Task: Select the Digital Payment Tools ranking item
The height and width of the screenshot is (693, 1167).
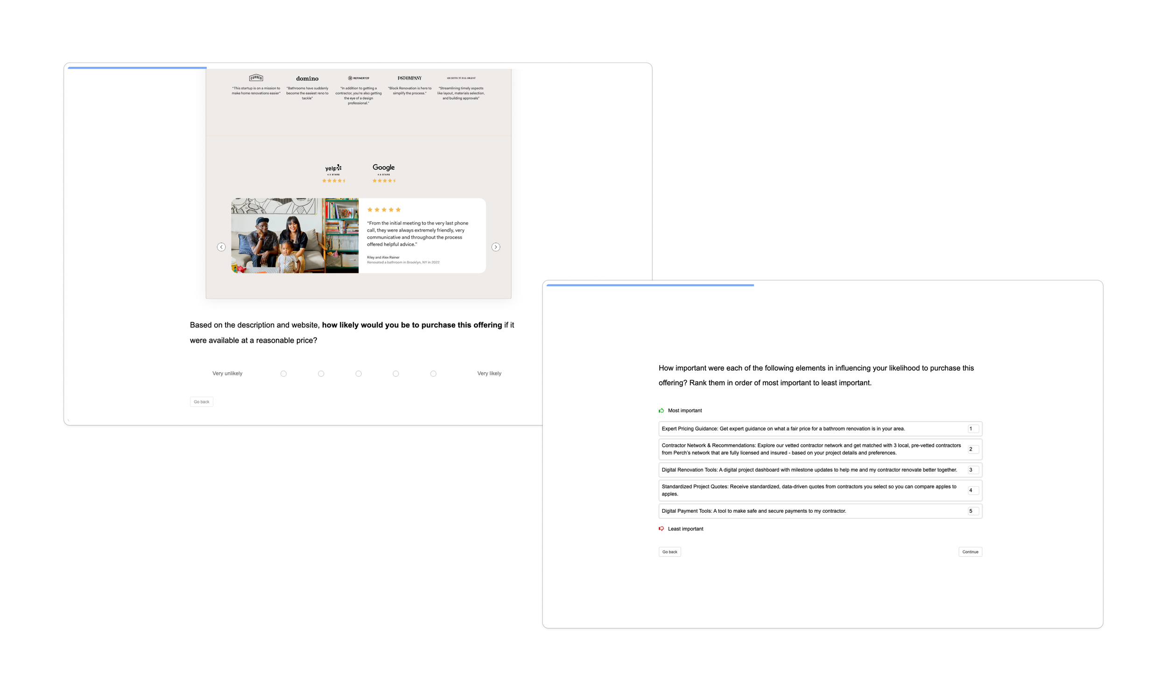Action: tap(820, 511)
